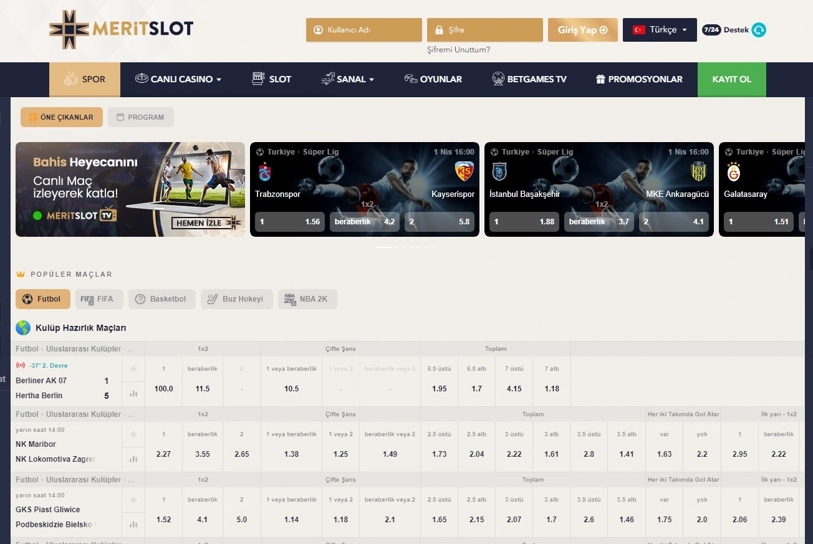Click the Giriş Yap login button
813x544 pixels.
583,30
